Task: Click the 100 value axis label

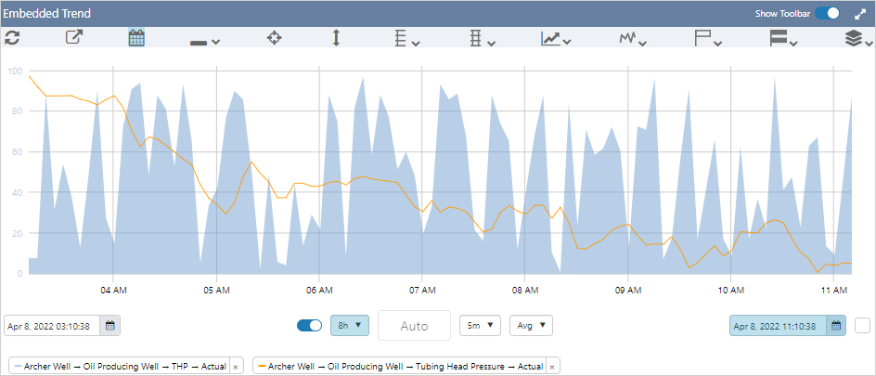Action: (15, 71)
